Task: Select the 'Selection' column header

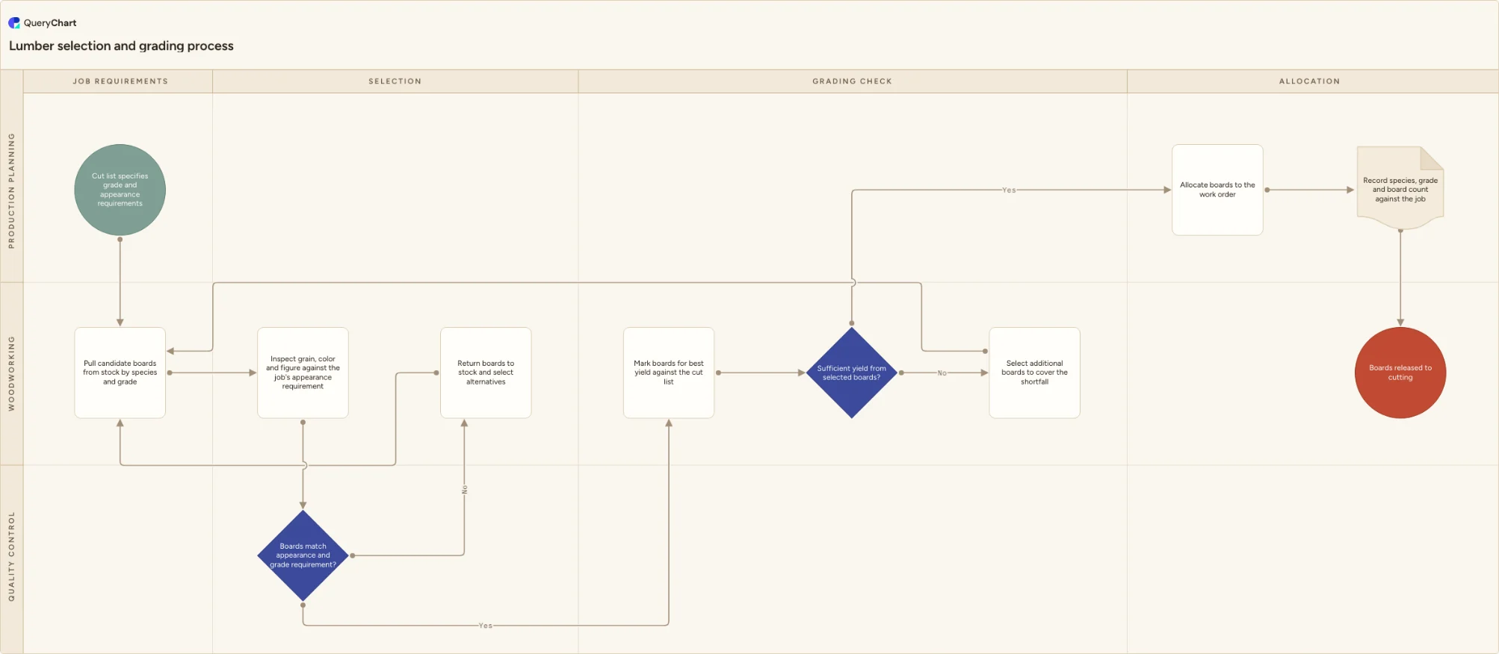Action: coord(395,81)
